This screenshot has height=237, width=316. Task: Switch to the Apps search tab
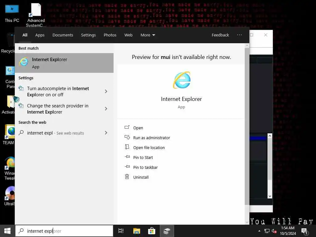pos(40,35)
